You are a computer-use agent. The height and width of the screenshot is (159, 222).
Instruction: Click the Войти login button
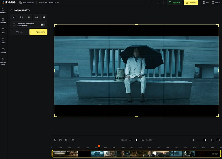216,2
